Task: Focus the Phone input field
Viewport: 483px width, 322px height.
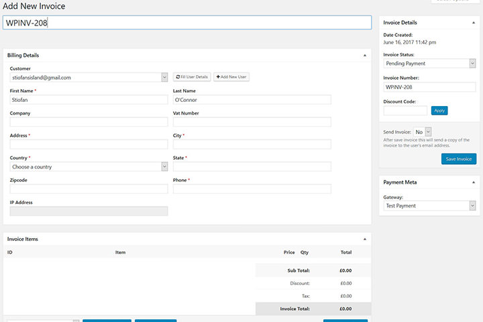Action: 252,189
